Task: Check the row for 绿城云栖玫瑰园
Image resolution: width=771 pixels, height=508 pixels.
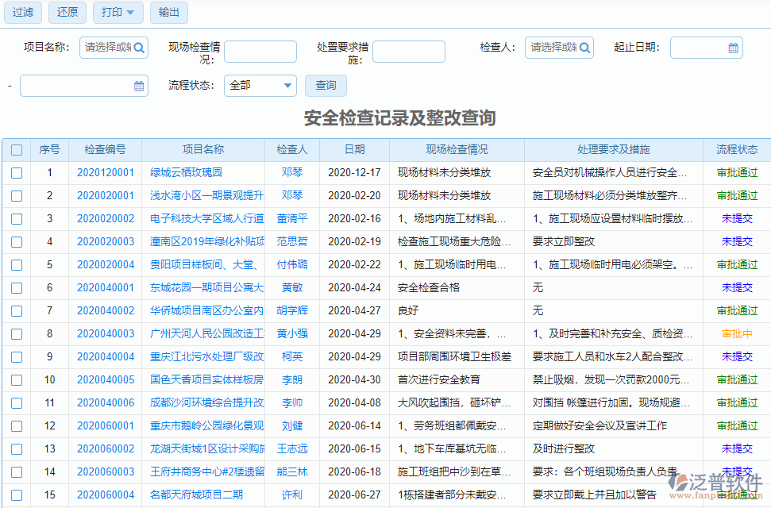Action: click(17, 172)
